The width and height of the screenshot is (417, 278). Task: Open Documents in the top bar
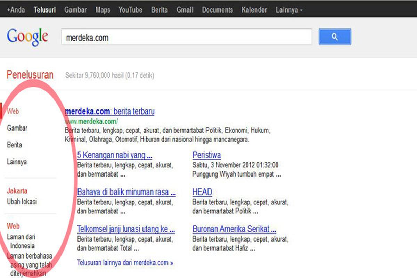217,10
